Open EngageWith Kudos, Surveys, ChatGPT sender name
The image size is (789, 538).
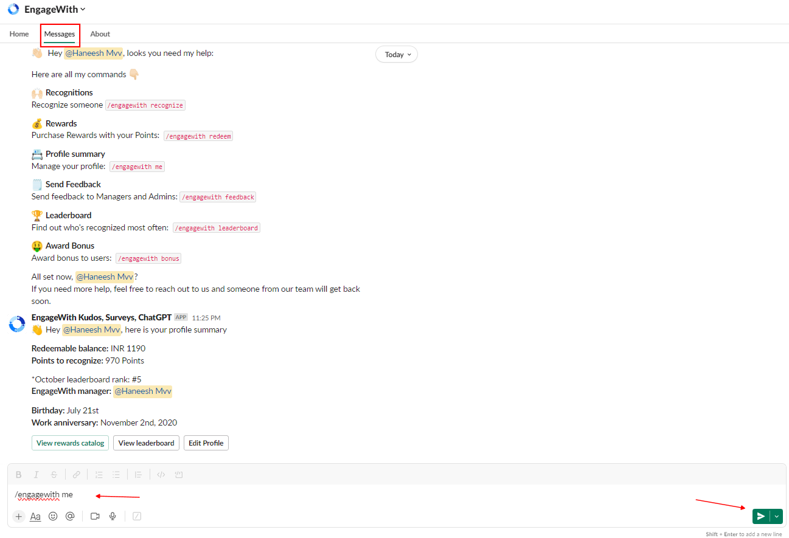102,317
